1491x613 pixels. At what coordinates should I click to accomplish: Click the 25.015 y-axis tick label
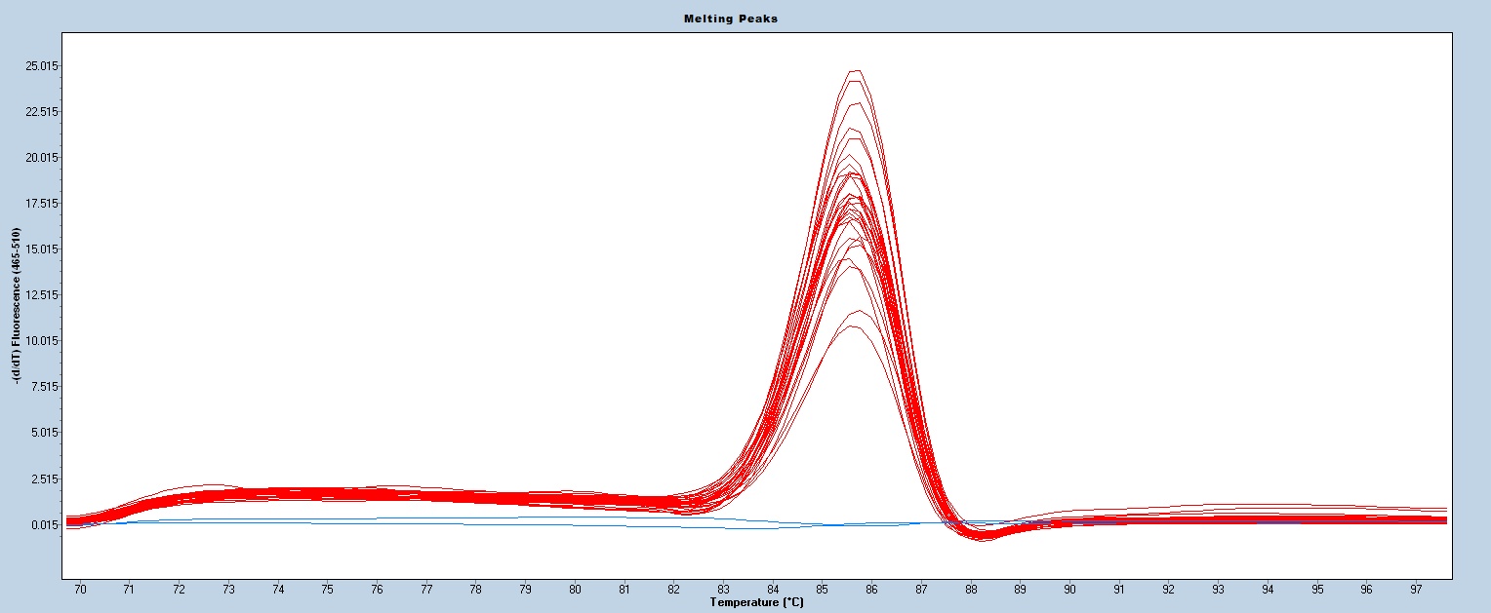(x=41, y=66)
